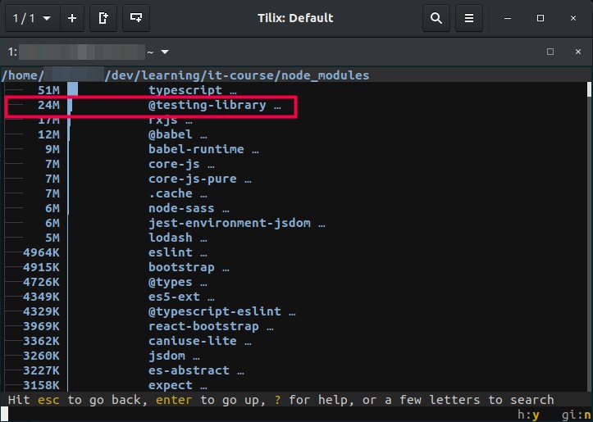Screen dimensions: 593x422
Task: Open the hamburger menu in header bar
Action: (x=469, y=18)
